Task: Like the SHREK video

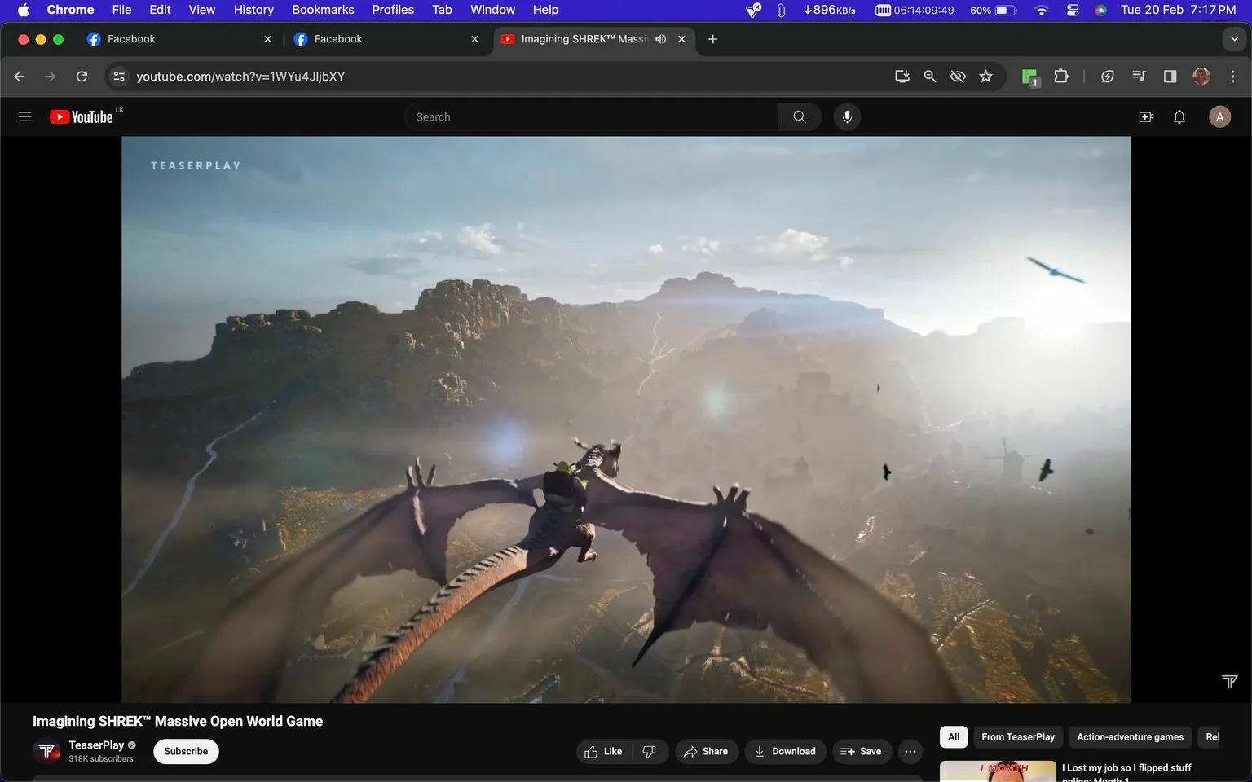Action: tap(604, 751)
